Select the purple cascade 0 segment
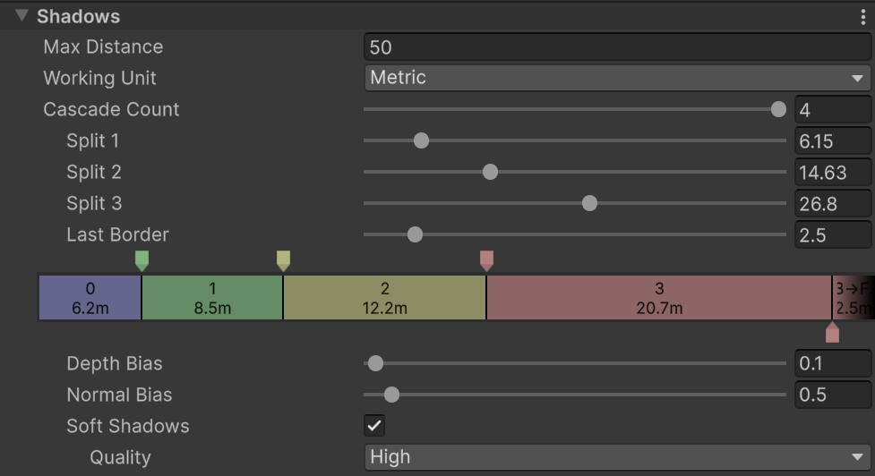 coord(90,298)
